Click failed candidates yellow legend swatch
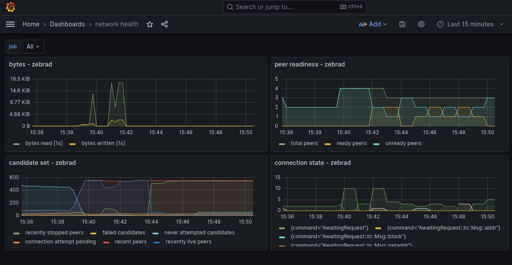The height and width of the screenshot is (265, 512). pyautogui.click(x=93, y=233)
